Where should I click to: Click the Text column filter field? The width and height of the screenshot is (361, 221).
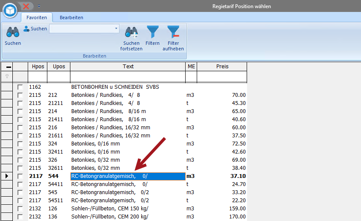[x=128, y=76]
